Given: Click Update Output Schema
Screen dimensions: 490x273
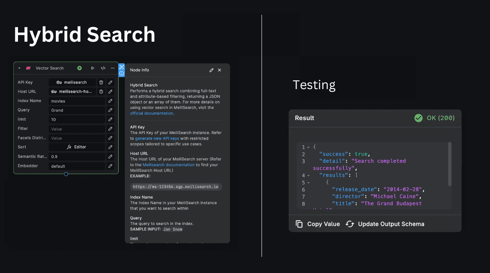Looking at the screenshot, I should click(385, 224).
